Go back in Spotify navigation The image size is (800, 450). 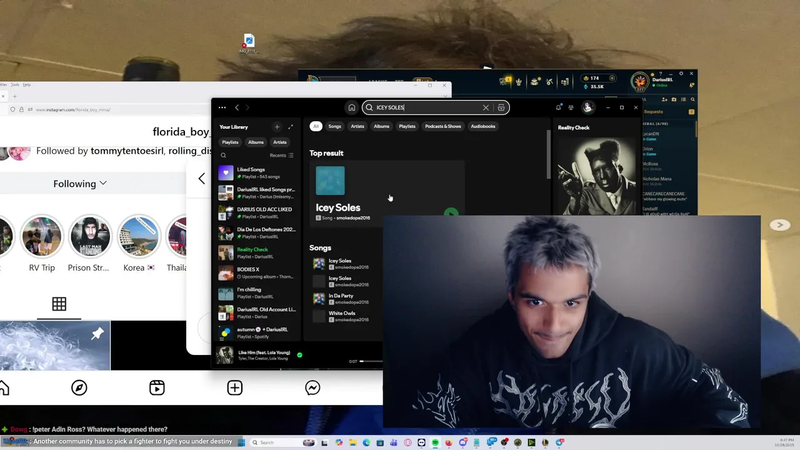pyautogui.click(x=237, y=107)
